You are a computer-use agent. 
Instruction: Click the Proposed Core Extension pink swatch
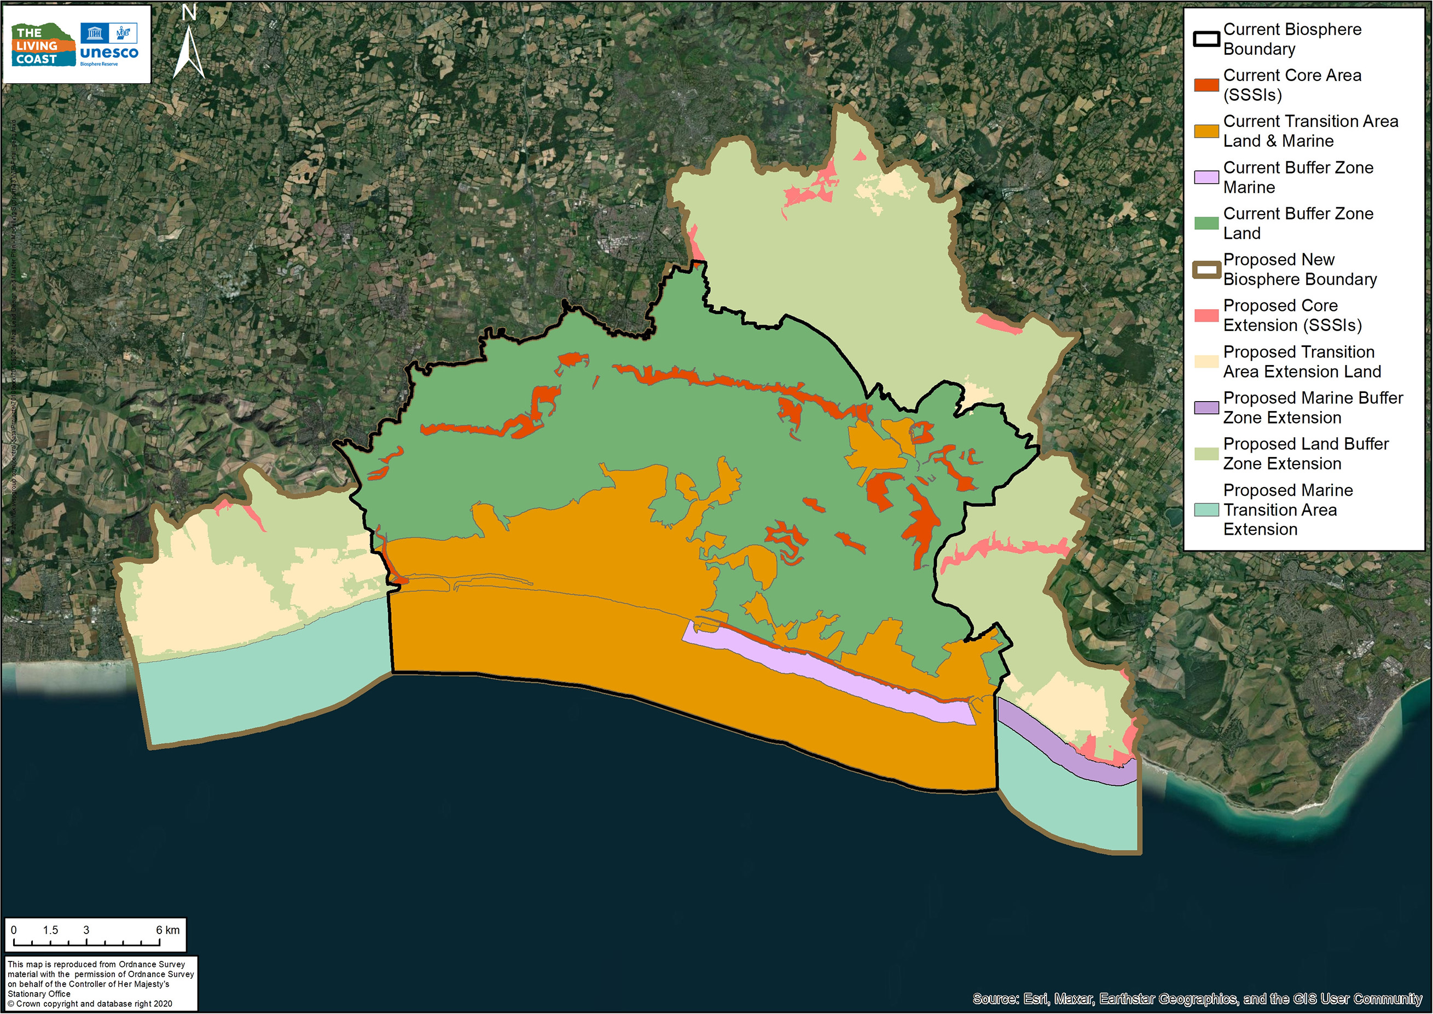1206,315
